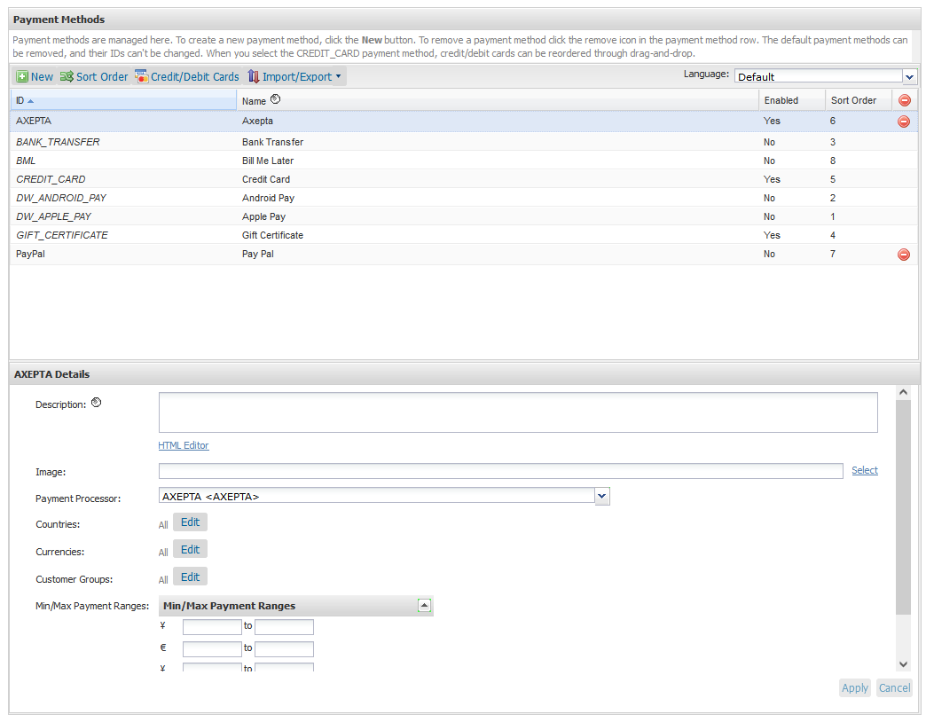This screenshot has width=926, height=722.
Task: Click the New payment method icon
Action: click(23, 77)
